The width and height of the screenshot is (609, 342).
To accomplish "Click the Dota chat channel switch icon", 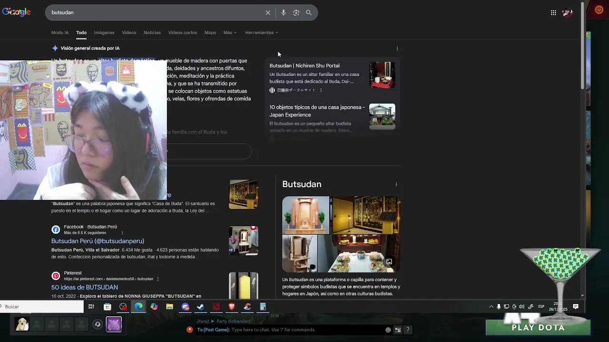I will [398, 330].
